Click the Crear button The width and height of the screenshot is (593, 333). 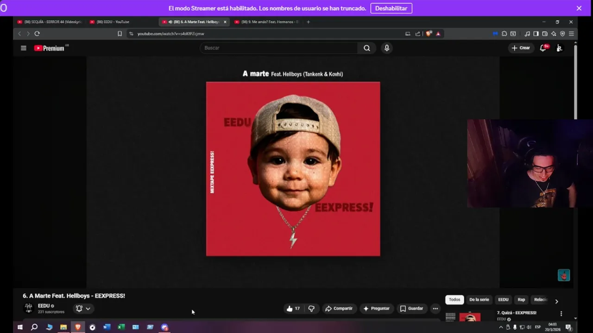pyautogui.click(x=521, y=48)
